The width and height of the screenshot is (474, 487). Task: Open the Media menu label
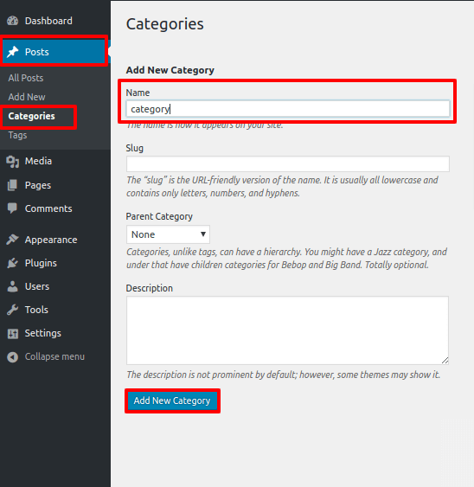38,161
